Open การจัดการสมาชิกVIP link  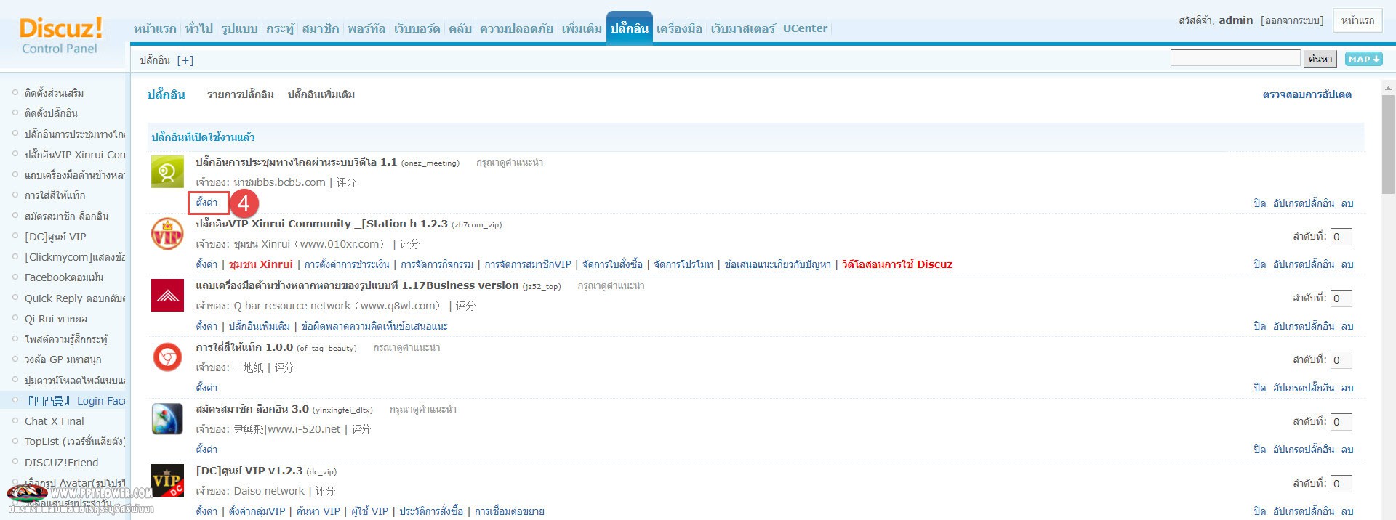pos(529,264)
